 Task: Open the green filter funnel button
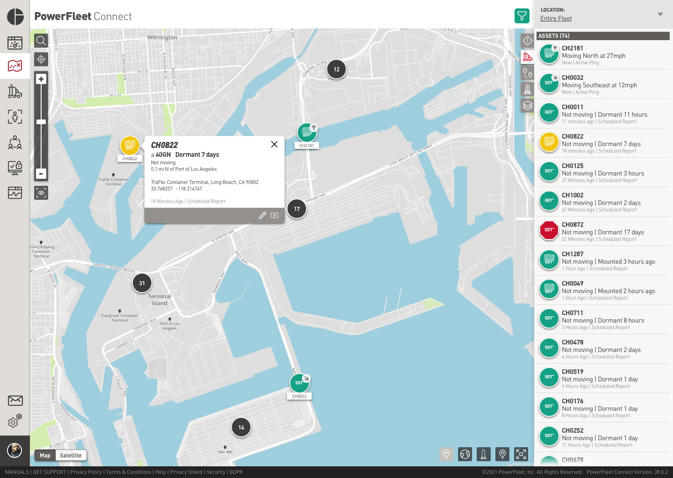point(522,16)
